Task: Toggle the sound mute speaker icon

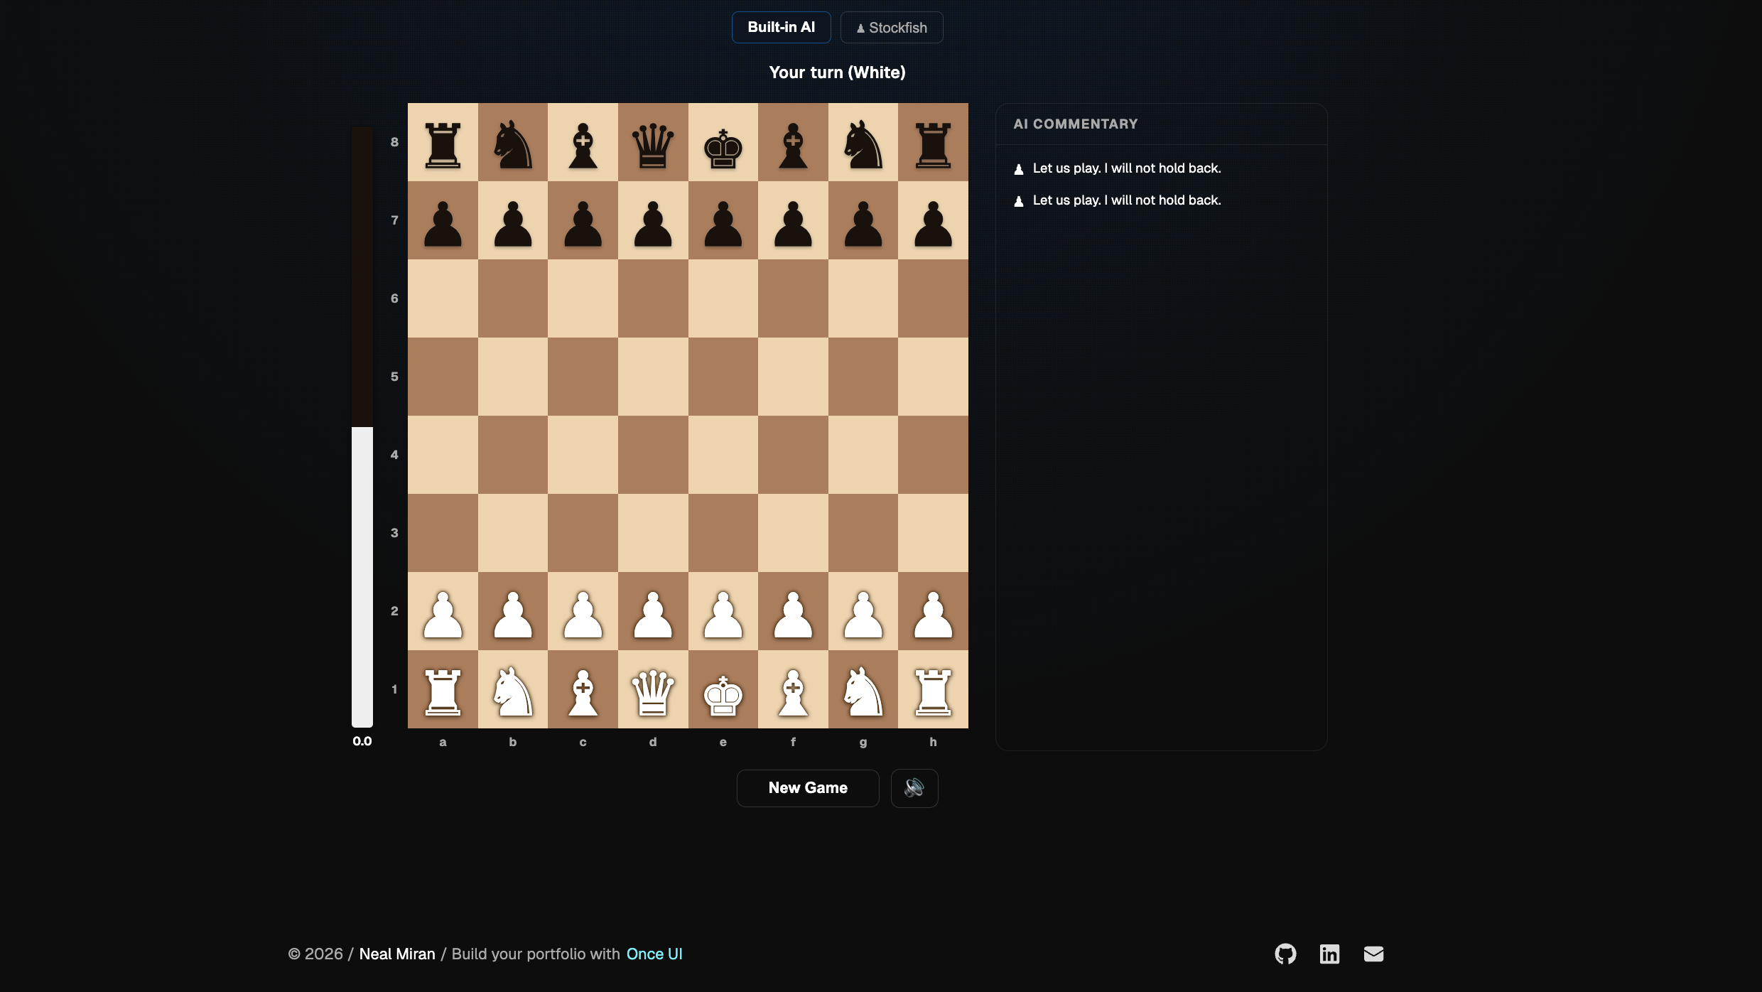Action: coord(914,788)
